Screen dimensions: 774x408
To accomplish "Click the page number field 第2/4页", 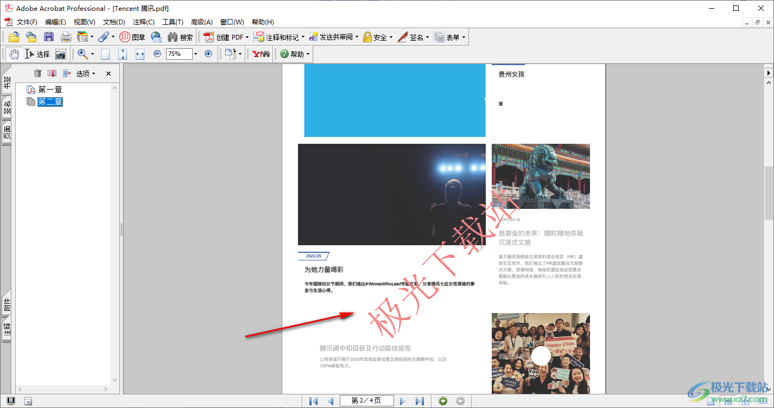I will click(x=366, y=401).
